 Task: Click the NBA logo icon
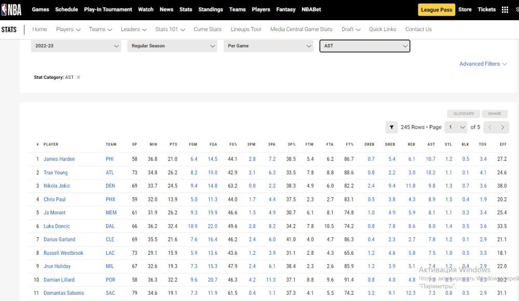(x=11, y=9)
